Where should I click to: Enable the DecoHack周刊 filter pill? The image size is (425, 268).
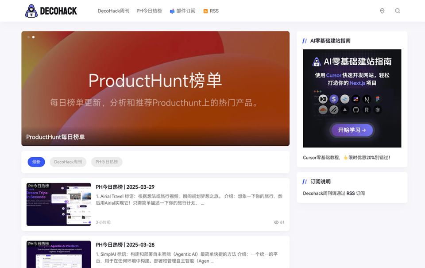pyautogui.click(x=68, y=162)
